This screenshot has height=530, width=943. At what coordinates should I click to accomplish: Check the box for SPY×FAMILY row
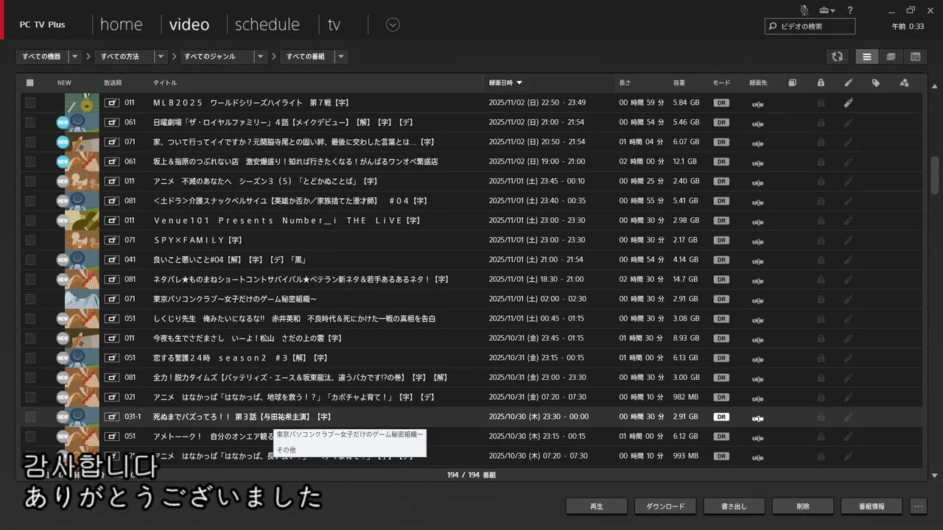pos(30,240)
